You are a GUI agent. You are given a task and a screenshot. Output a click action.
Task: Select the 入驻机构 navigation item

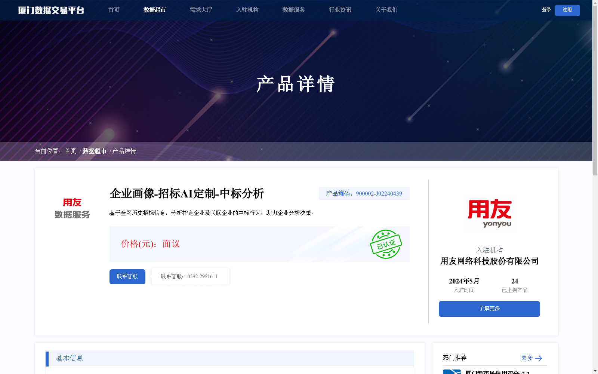[x=247, y=10]
